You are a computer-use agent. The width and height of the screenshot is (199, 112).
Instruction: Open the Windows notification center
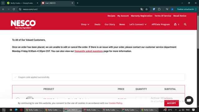(x=193, y=110)
